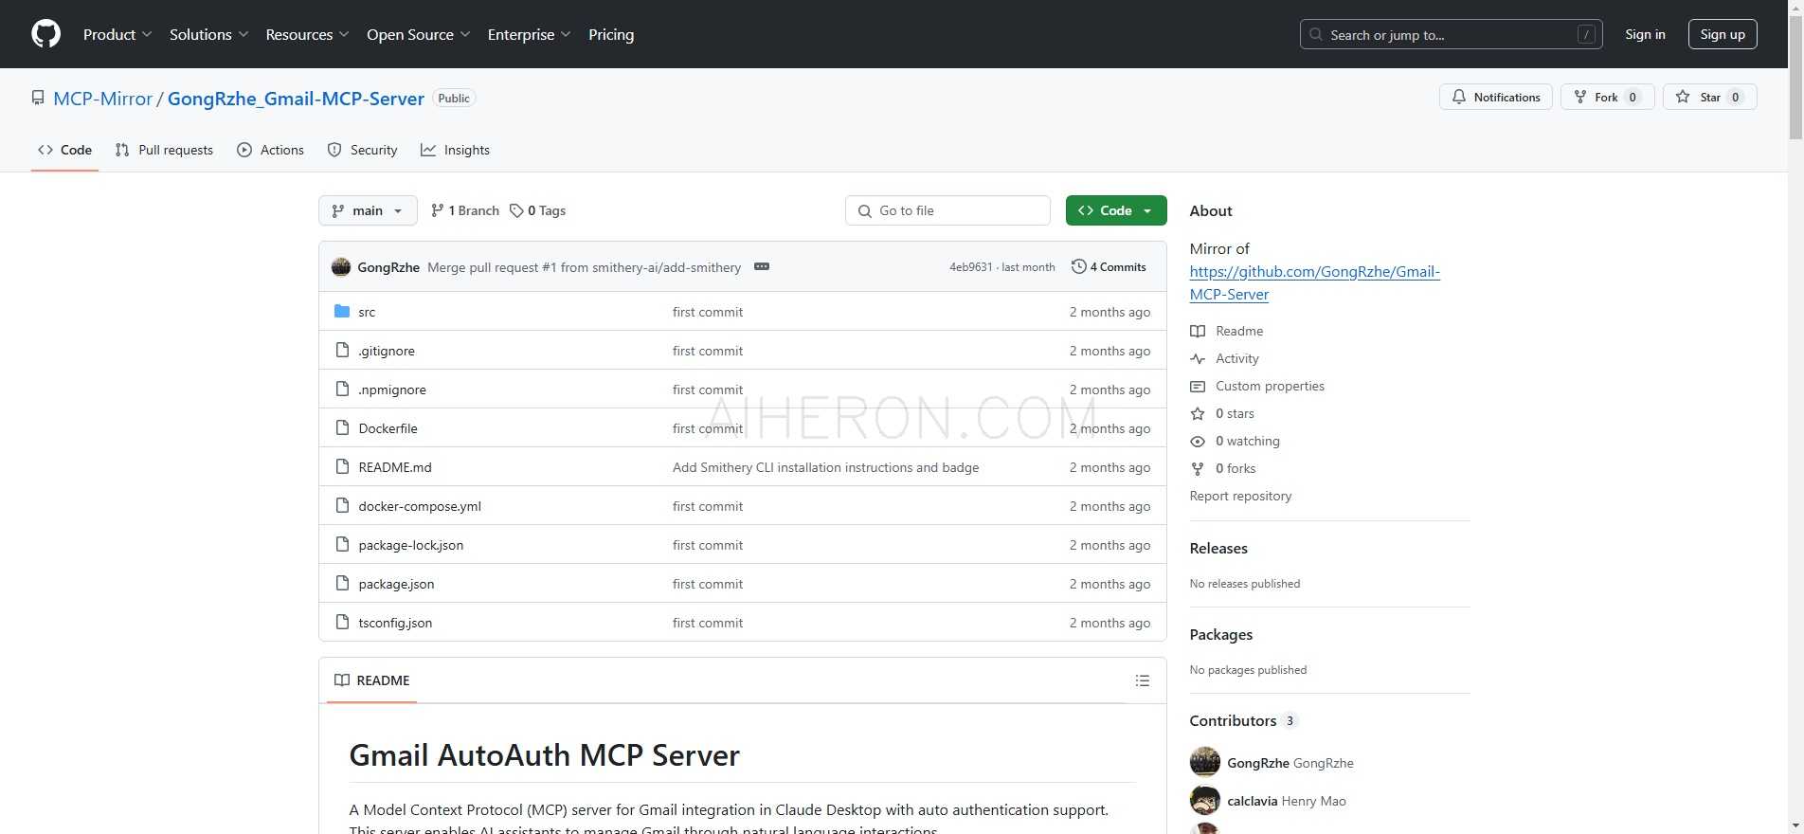Open the green Code dropdown button
Viewport: 1804px width, 834px height.
click(1116, 210)
